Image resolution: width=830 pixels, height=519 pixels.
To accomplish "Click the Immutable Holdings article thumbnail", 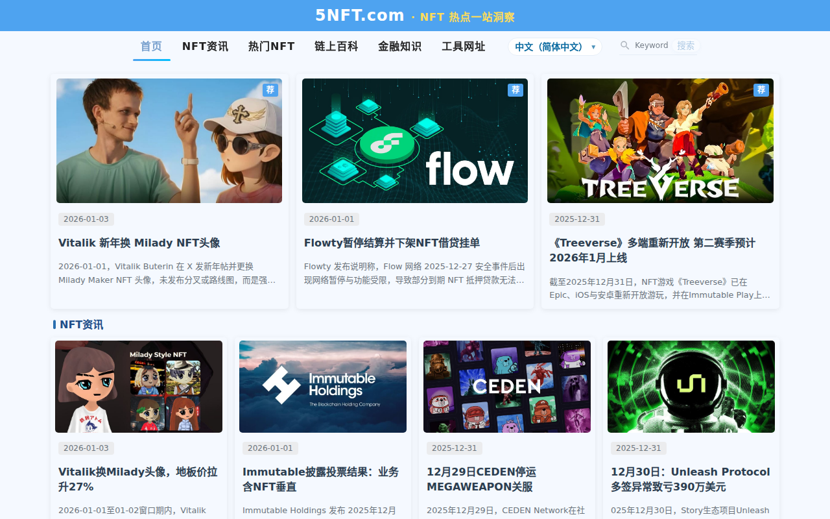I will [322, 387].
